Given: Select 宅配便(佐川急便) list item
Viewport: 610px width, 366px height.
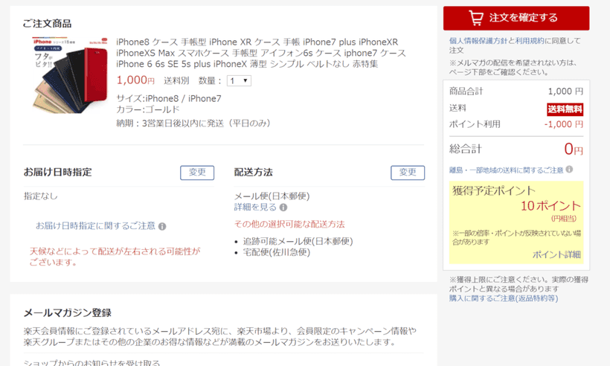Looking at the screenshot, I should [276, 253].
